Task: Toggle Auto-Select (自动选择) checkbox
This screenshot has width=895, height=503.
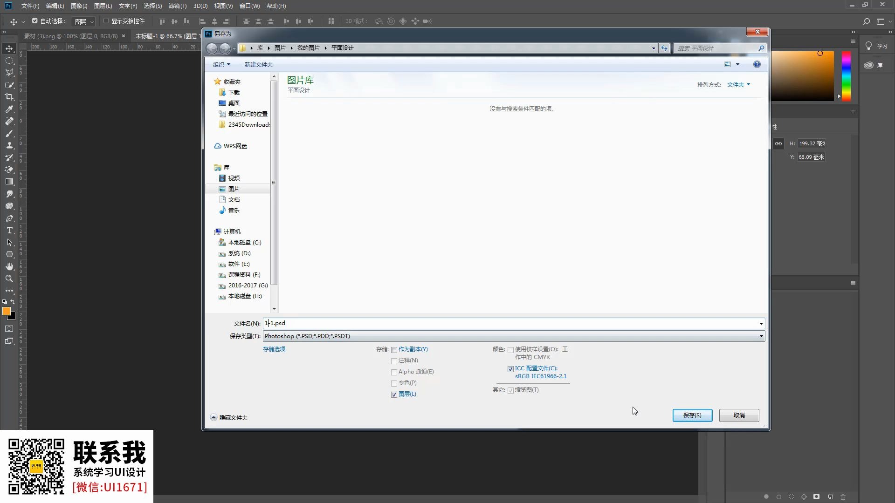Action: pyautogui.click(x=34, y=21)
